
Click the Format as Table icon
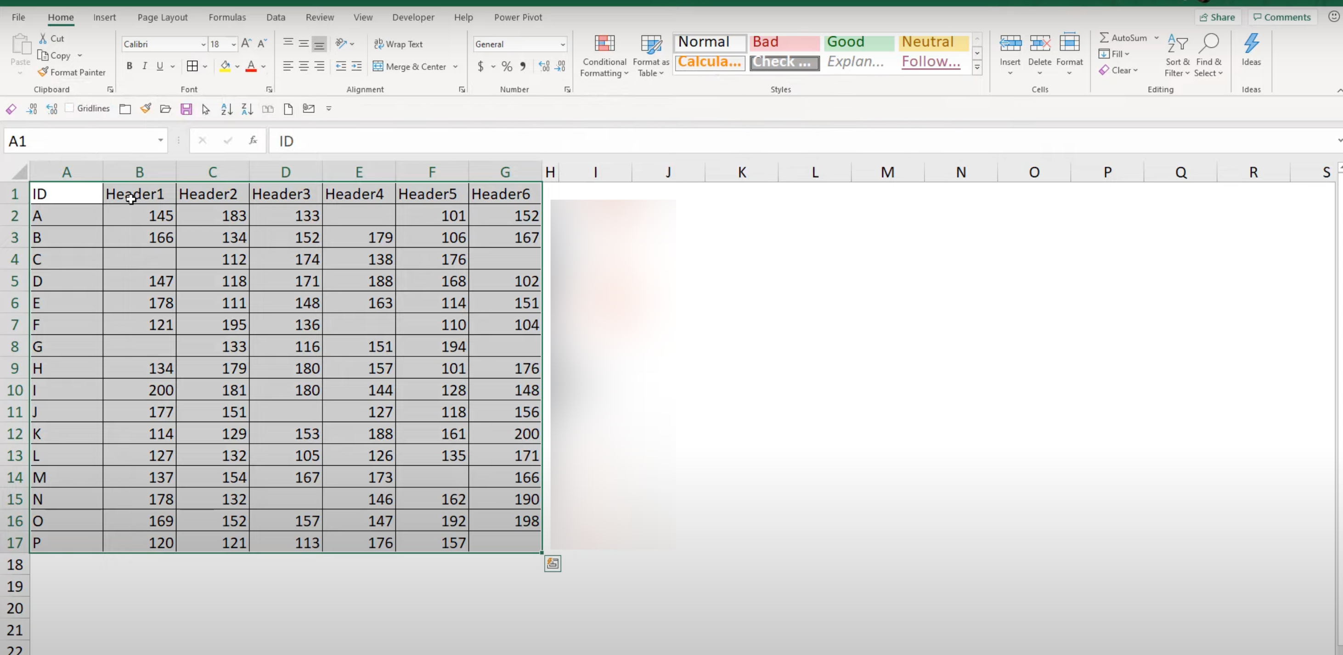[651, 44]
